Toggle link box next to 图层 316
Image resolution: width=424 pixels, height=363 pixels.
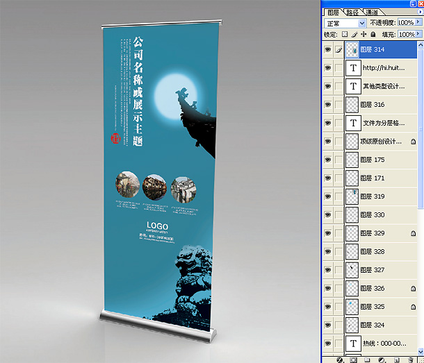click(x=339, y=105)
